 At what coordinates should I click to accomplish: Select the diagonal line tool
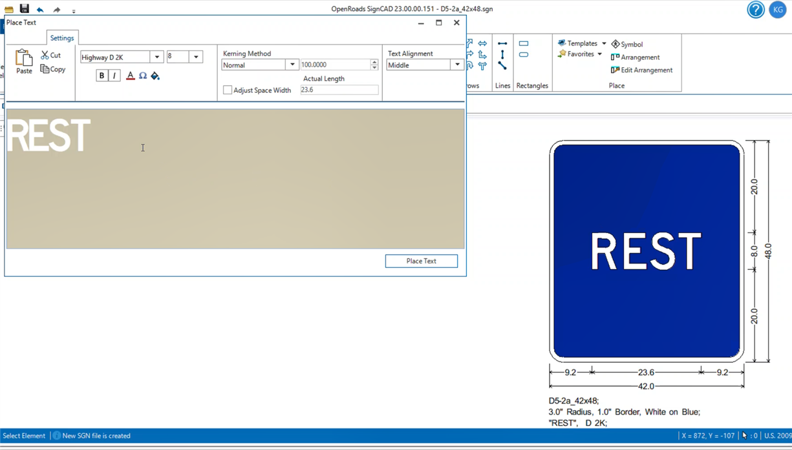[502, 66]
